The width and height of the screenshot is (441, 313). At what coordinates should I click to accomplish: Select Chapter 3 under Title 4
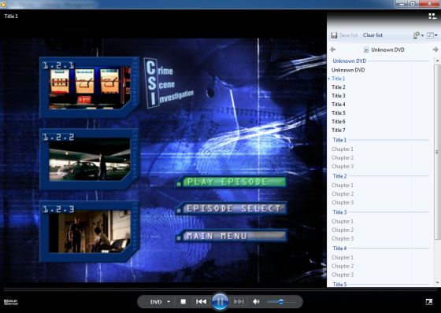(x=343, y=274)
